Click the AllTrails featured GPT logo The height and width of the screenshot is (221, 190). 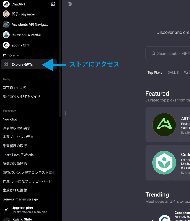pyautogui.click(x=164, y=125)
